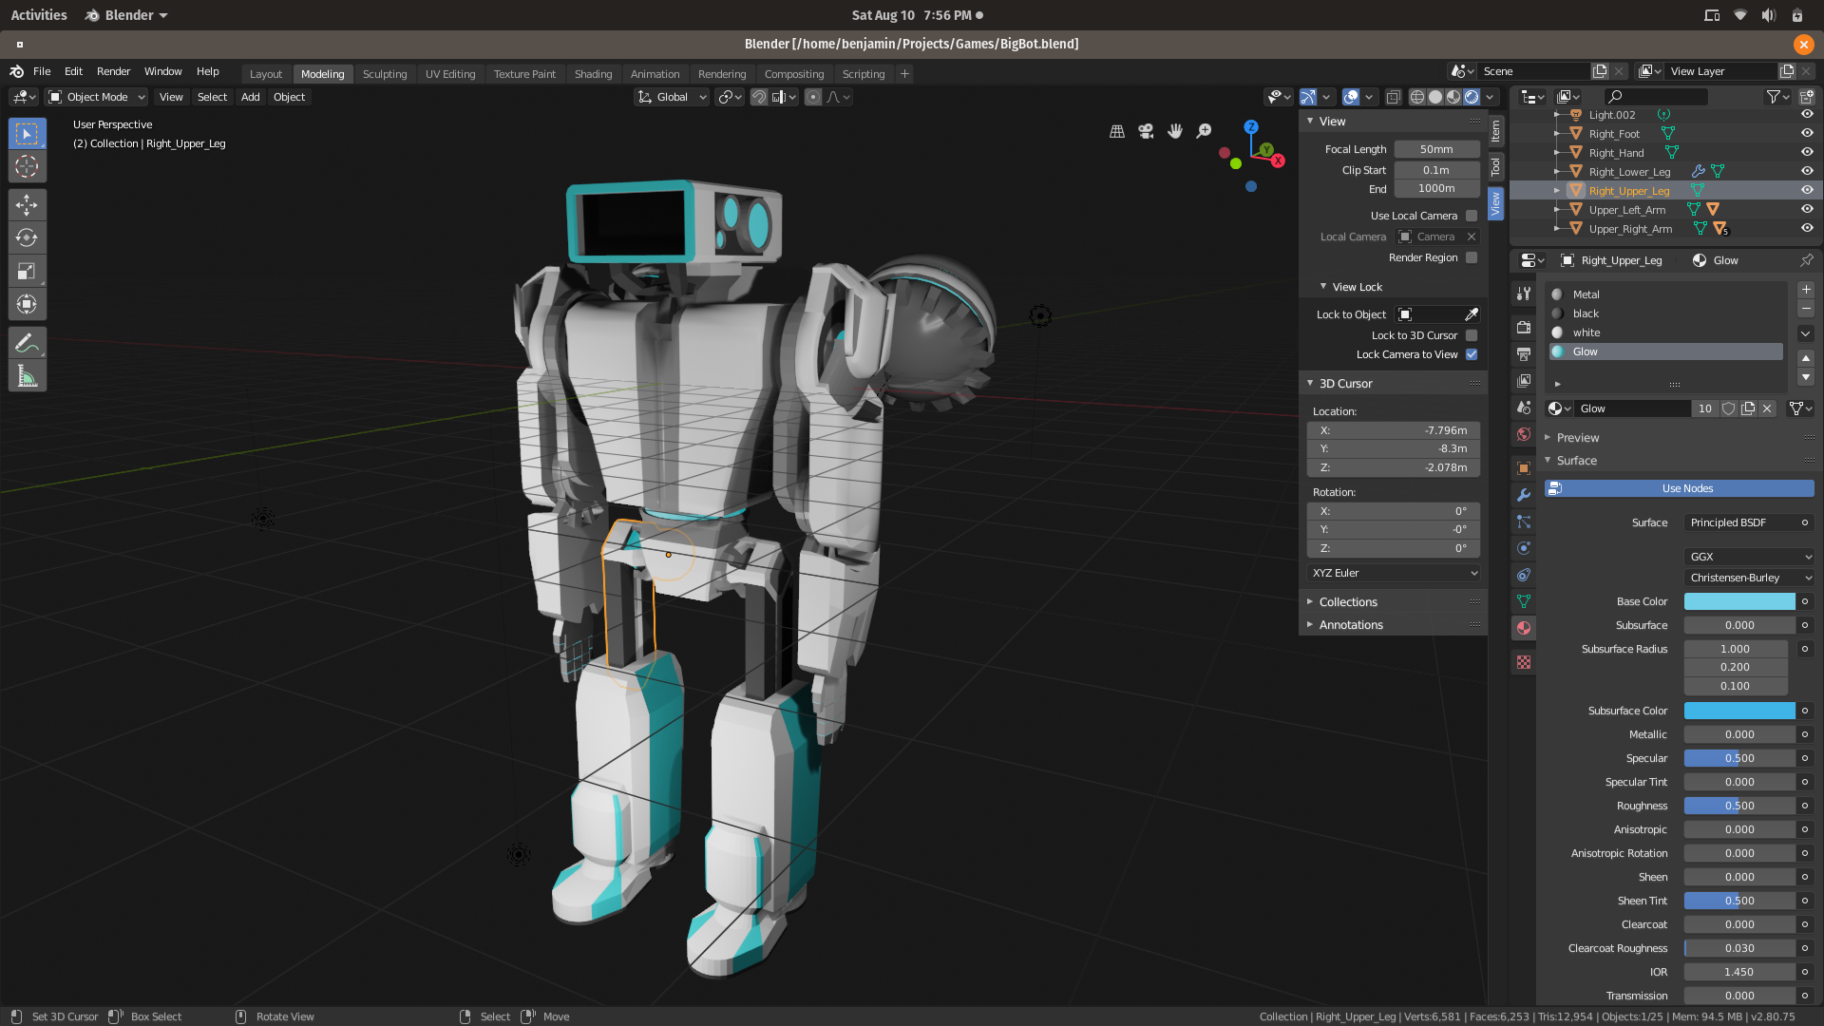Screen dimensions: 1824x1026
Task: Switch to the Sculpting workspace tab
Action: [x=384, y=74]
